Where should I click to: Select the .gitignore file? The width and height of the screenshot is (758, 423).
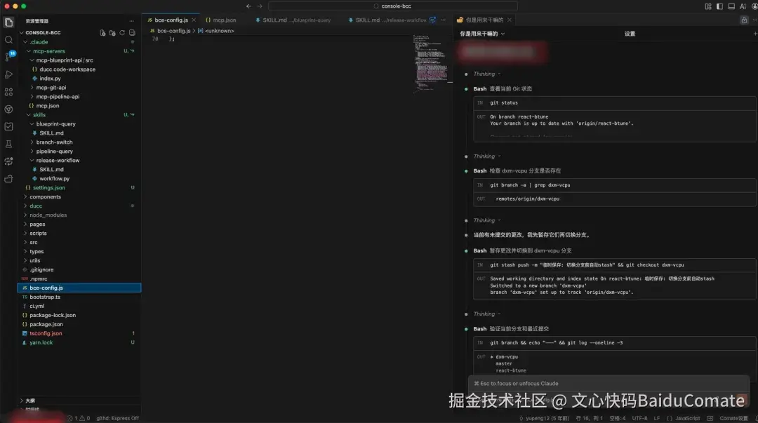[x=41, y=270]
